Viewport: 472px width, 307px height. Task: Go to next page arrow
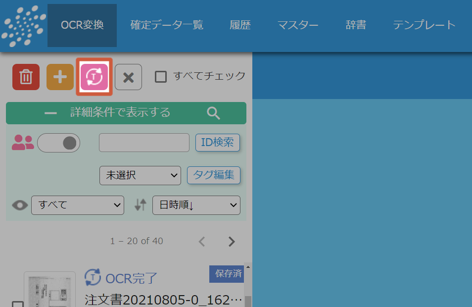[232, 241]
